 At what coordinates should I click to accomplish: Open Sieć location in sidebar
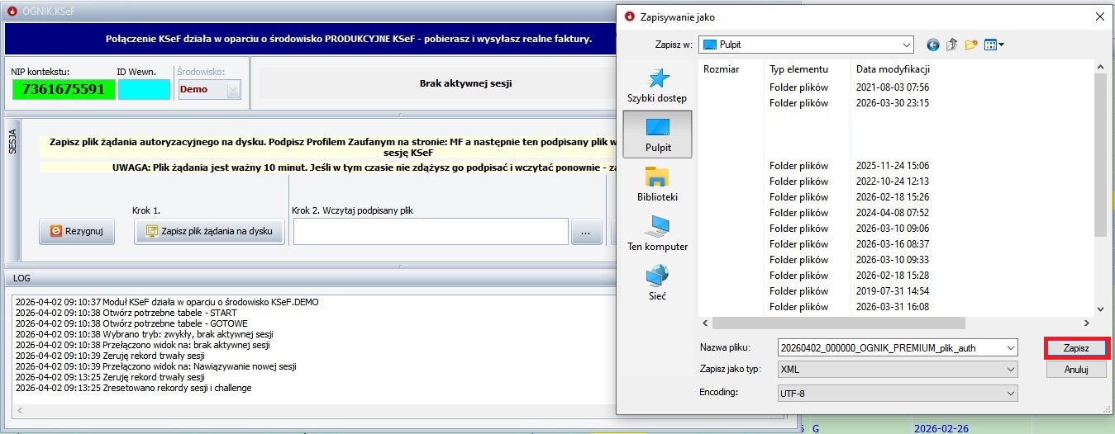657,282
